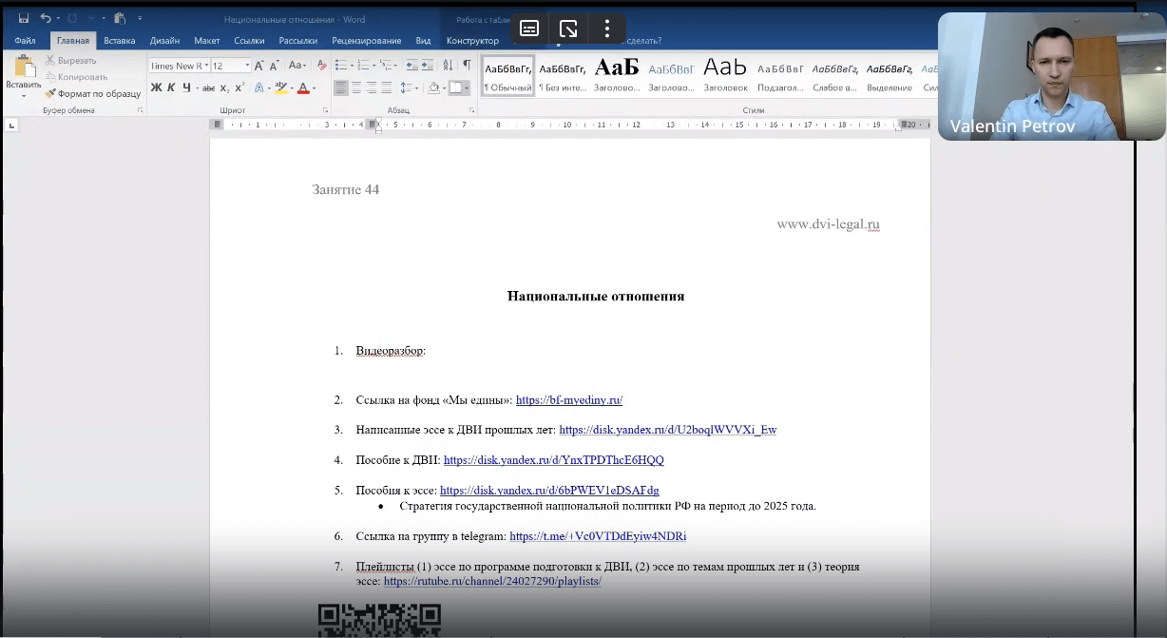Open the font color dropdown arrow

click(x=315, y=88)
